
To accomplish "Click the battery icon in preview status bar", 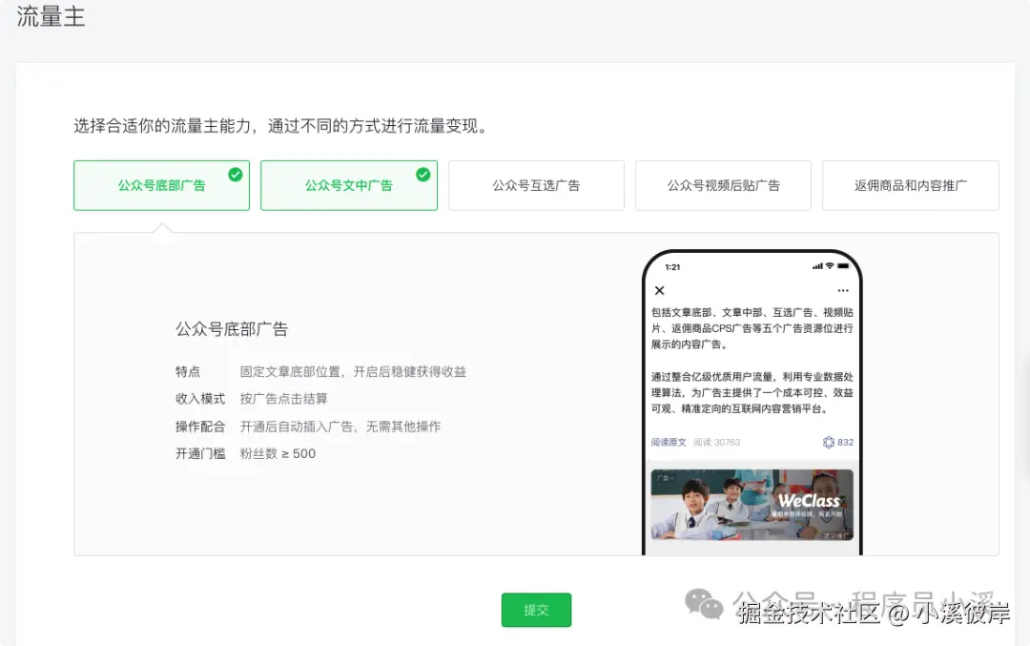I will click(x=843, y=264).
